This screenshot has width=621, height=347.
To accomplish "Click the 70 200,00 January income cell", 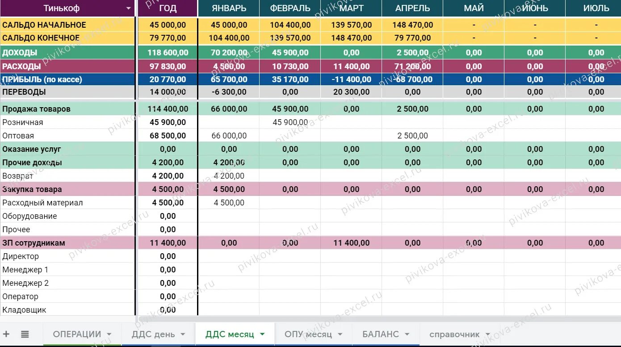I will tap(229, 53).
